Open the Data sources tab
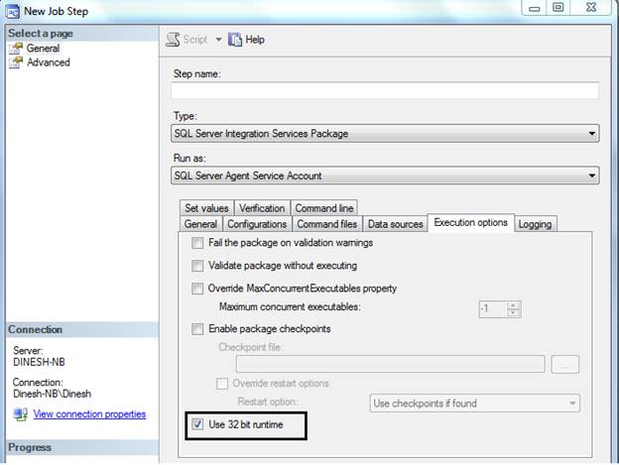Viewport: 619px width, 465px height. [x=395, y=224]
